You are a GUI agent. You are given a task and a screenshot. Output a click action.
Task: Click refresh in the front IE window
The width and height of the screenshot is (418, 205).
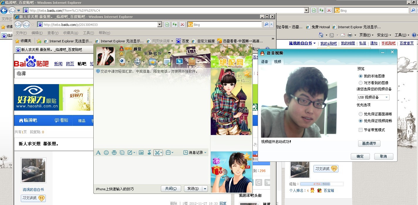click(x=175, y=25)
